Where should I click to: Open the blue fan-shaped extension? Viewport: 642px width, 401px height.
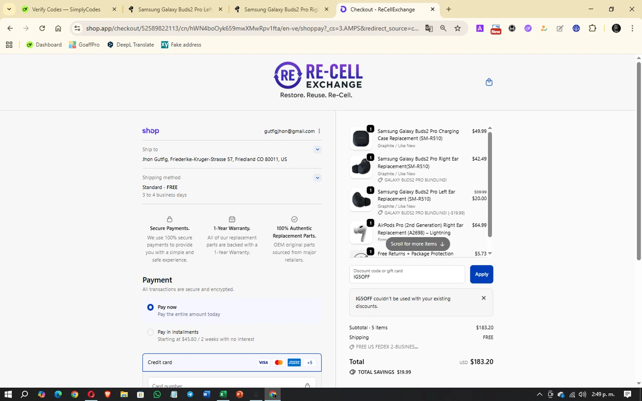click(576, 29)
